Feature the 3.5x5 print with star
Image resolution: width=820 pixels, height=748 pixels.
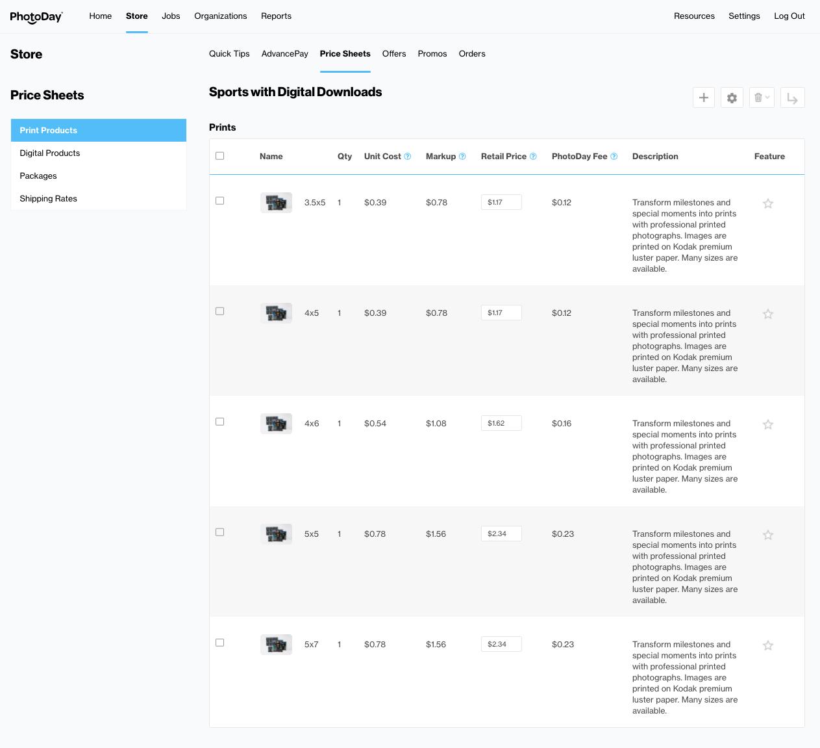click(768, 203)
